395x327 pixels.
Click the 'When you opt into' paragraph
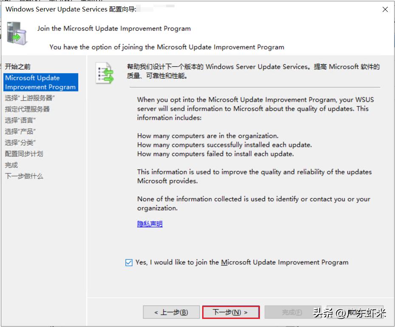coord(255,109)
